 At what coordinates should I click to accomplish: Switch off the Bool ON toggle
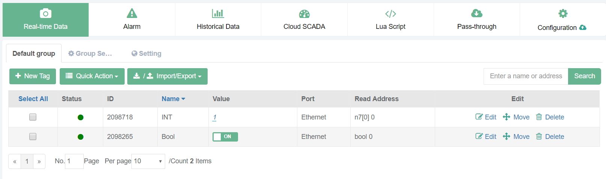[x=225, y=137]
